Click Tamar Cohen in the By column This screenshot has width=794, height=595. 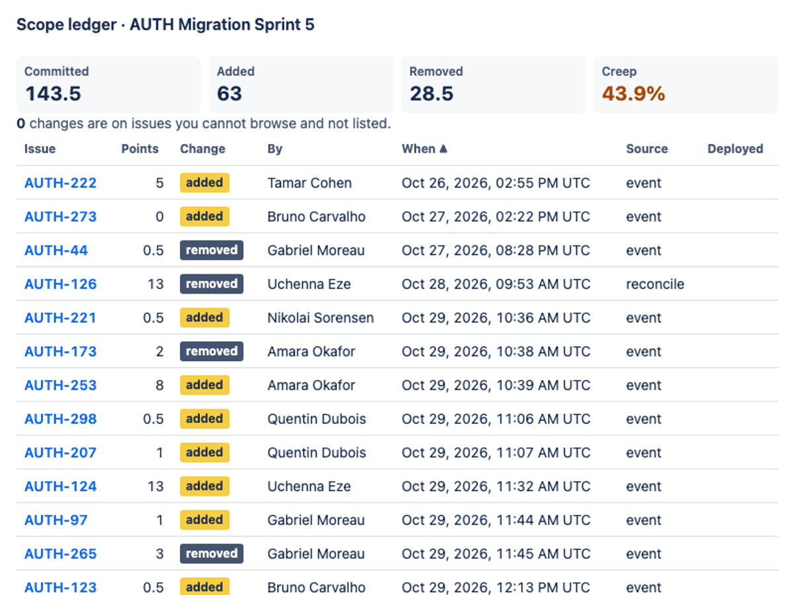point(310,183)
